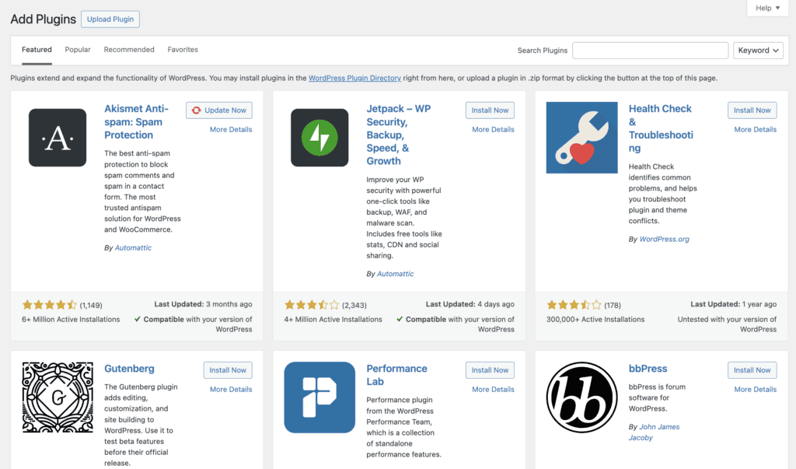
Task: Click Health Check star rating row
Action: point(574,305)
